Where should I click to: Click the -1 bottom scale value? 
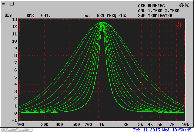(14, 120)
